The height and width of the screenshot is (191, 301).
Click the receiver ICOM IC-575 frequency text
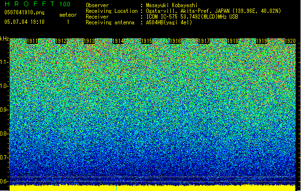[192, 17]
